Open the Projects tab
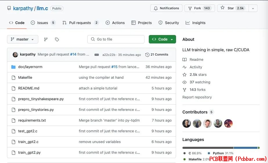 pyautogui.click(x=142, y=23)
